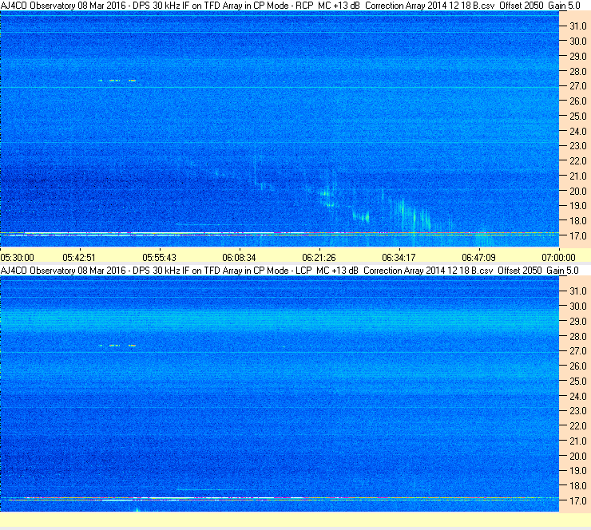Screen dimensions: 591x530
Task: Pick the 19.0 frequency label in LCP panel
Action: 577,471
